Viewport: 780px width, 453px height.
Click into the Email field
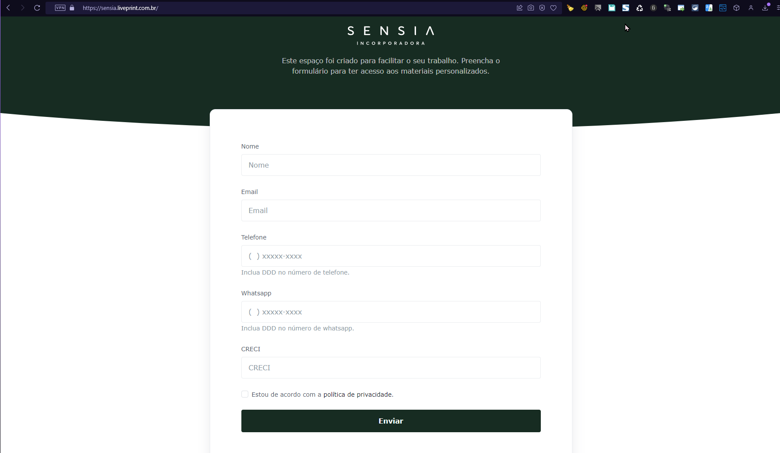[391, 210]
